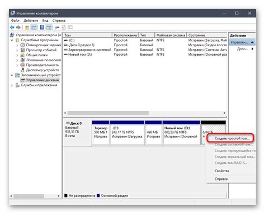Click the Computer Management title bar icon
The width and height of the screenshot is (265, 214).
click(x=13, y=13)
